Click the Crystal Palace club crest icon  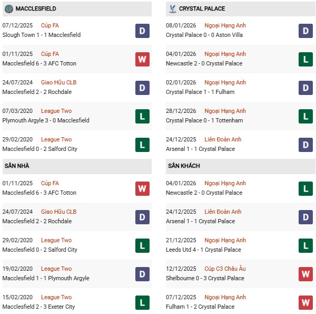pos(172,8)
